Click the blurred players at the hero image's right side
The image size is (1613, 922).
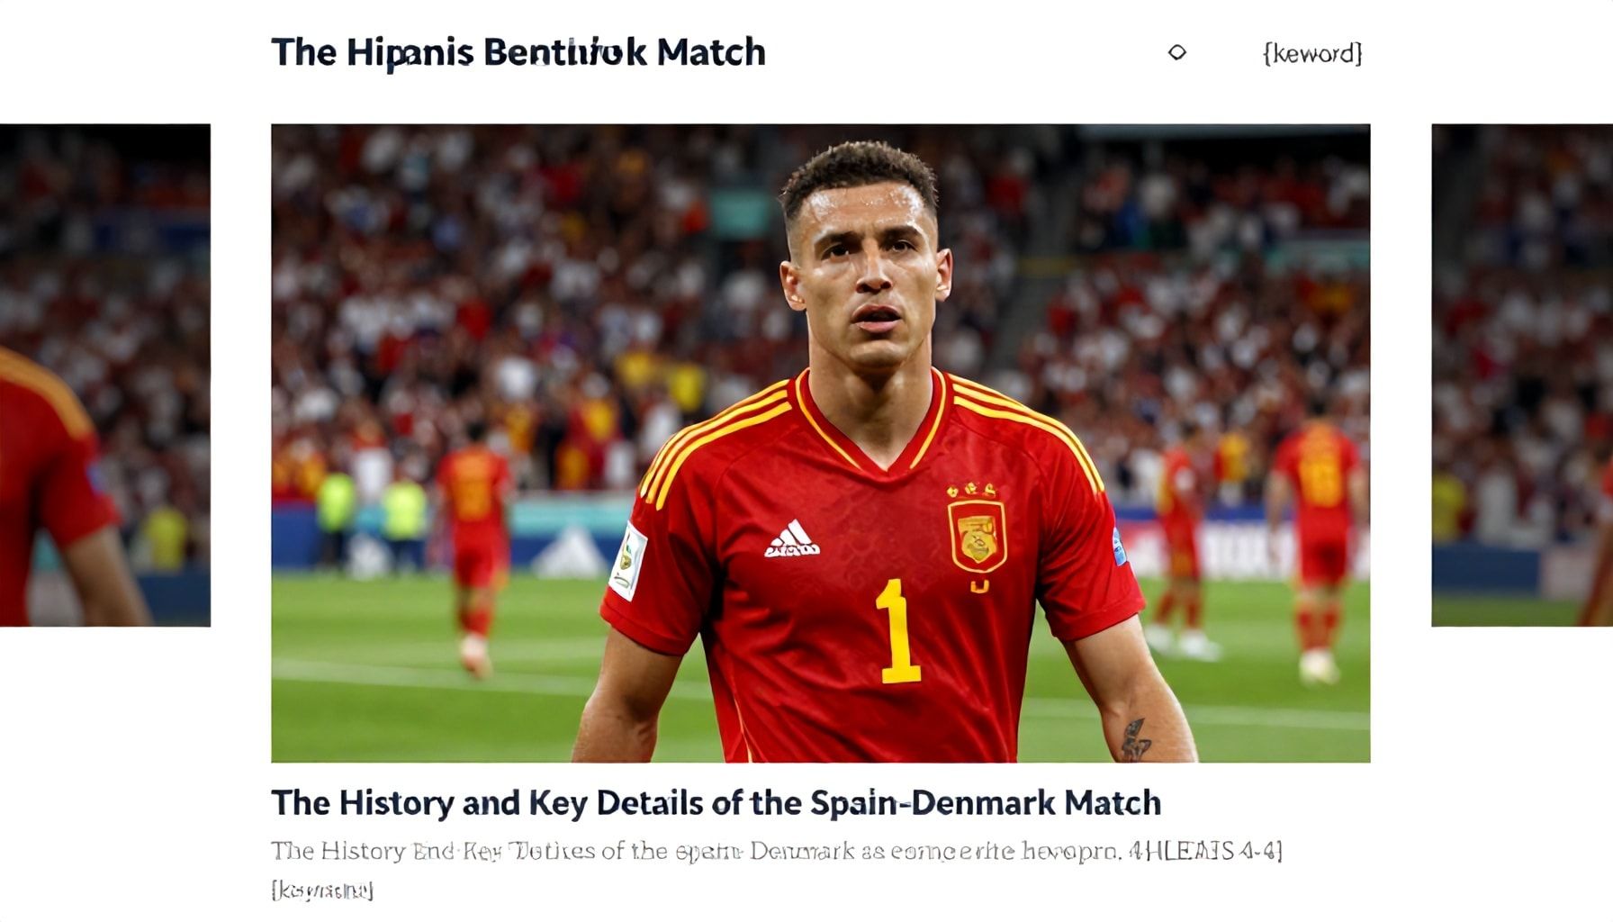(x=1260, y=540)
